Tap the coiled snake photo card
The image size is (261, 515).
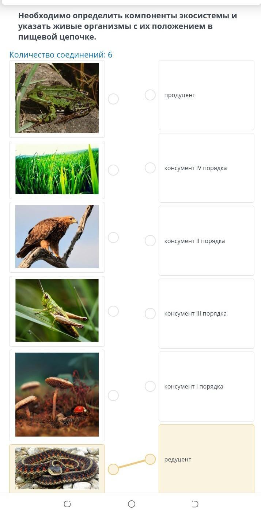57,469
